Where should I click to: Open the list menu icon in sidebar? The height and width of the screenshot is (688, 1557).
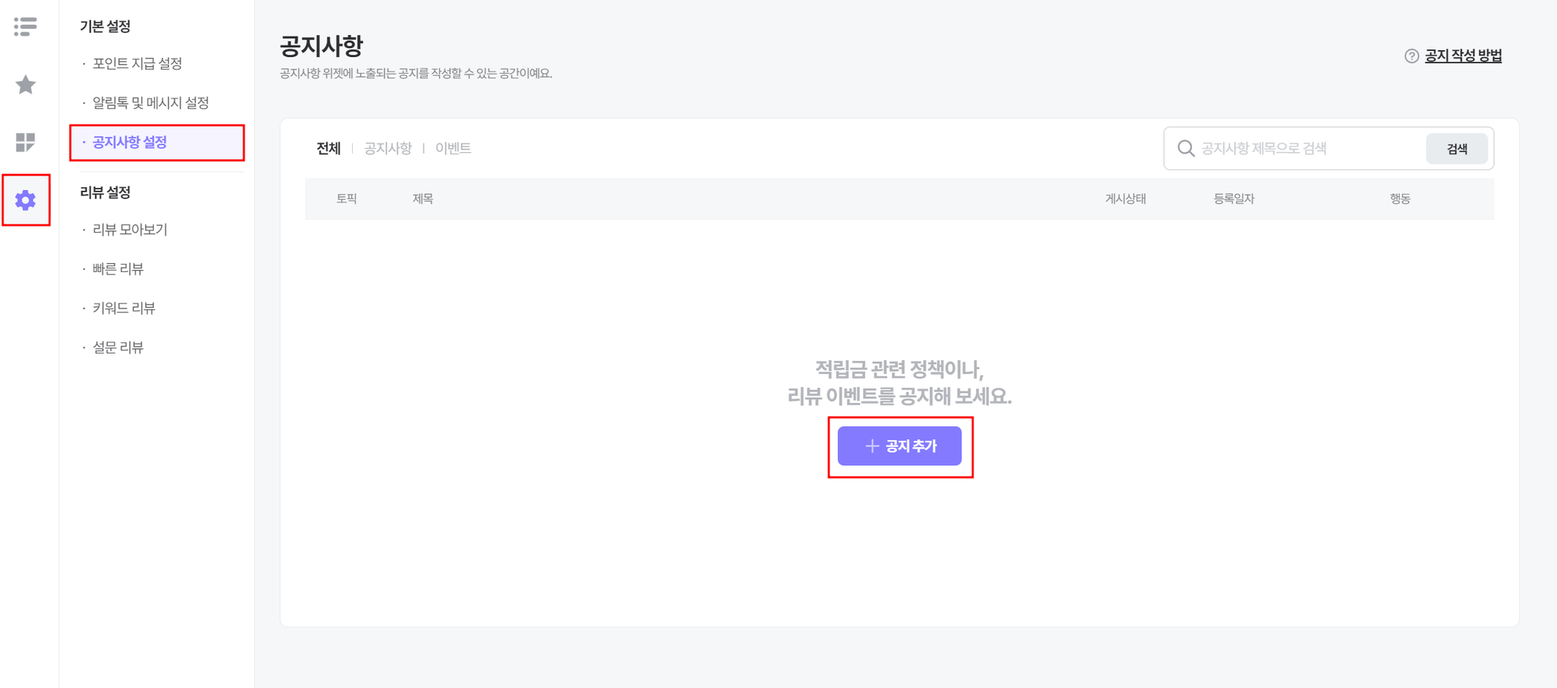pos(25,27)
